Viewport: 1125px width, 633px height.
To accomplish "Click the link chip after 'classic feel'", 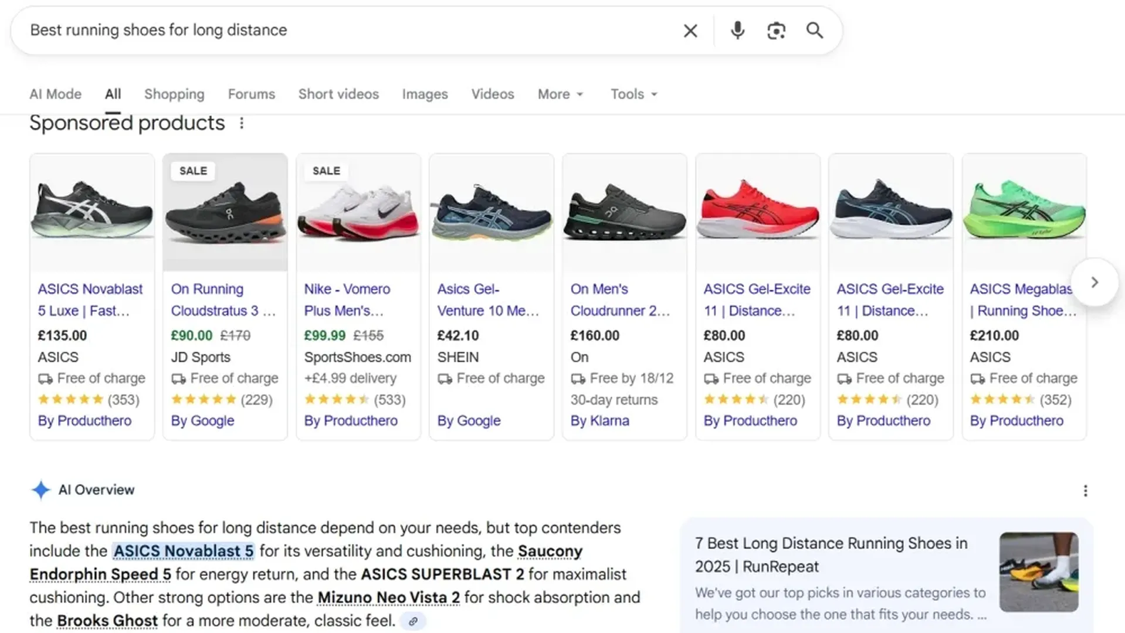I will 413,621.
